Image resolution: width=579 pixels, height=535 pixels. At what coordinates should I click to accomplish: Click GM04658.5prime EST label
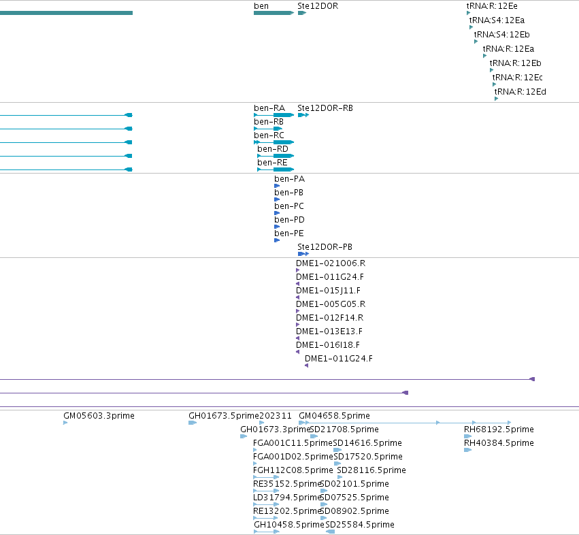click(334, 416)
